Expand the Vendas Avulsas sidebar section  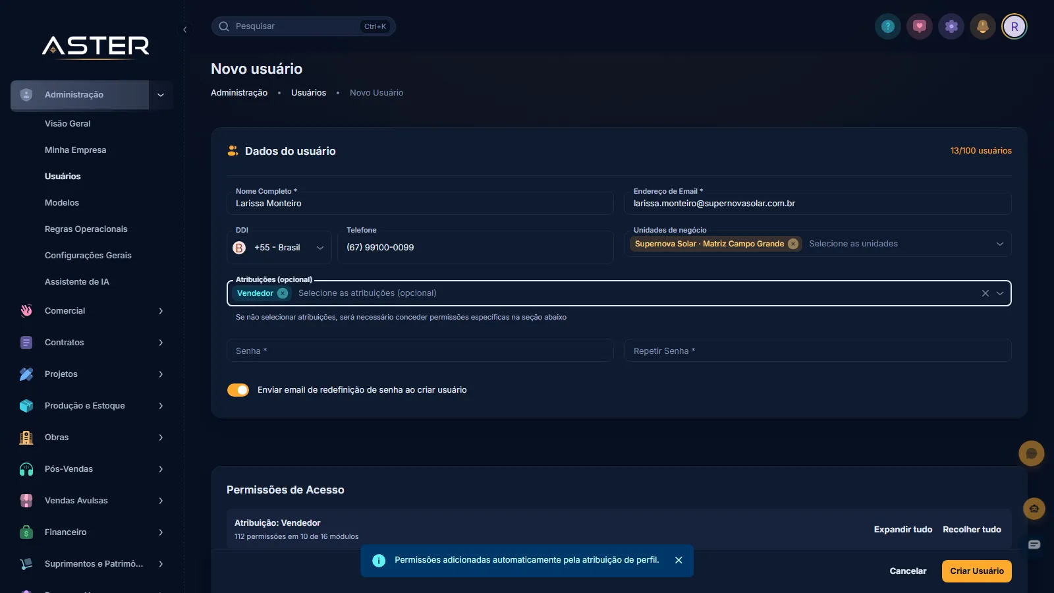(x=161, y=501)
